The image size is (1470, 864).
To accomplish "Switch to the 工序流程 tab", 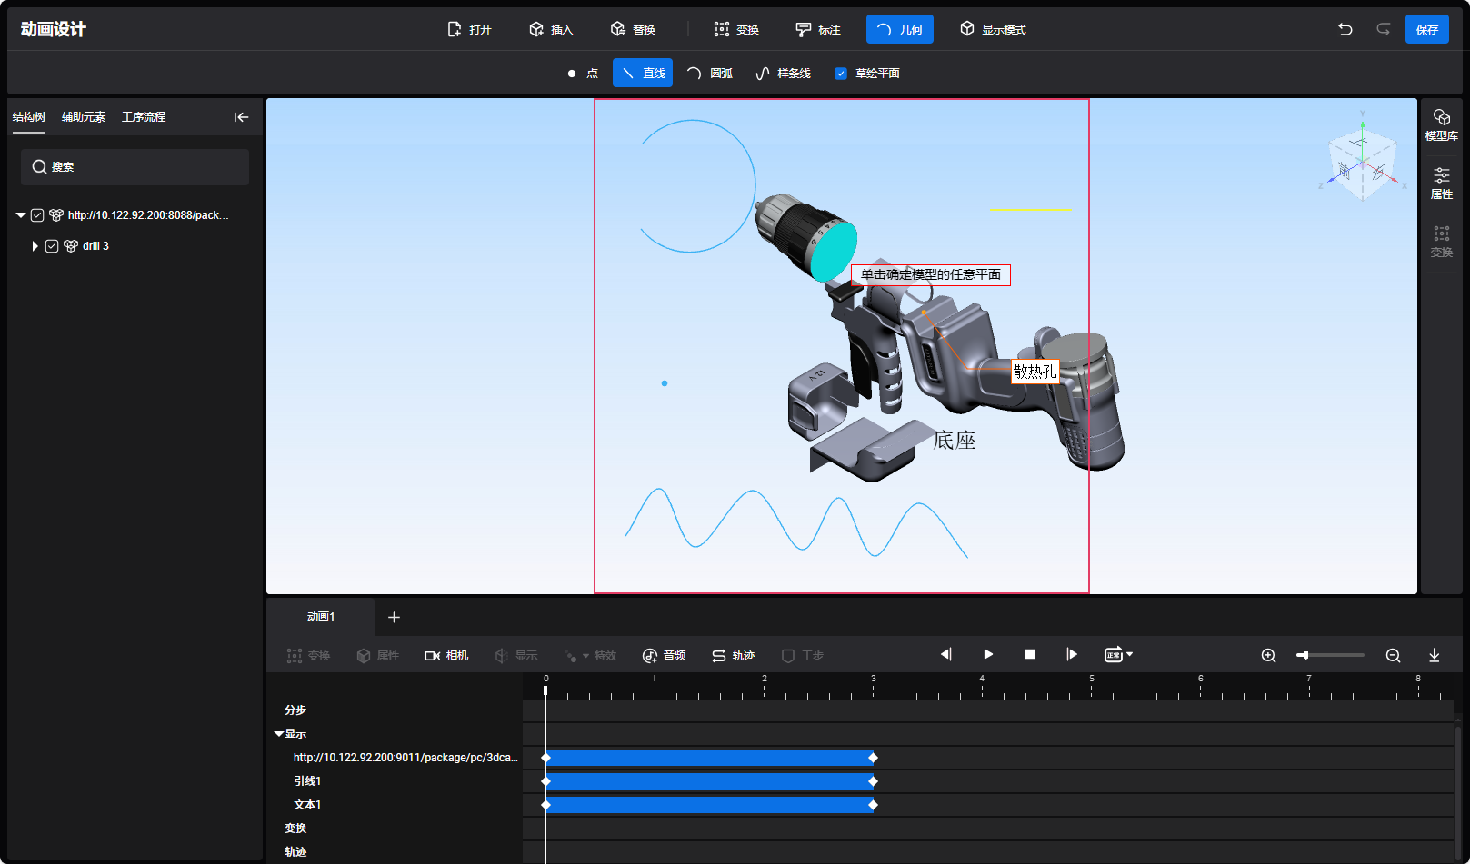I will pos(144,117).
